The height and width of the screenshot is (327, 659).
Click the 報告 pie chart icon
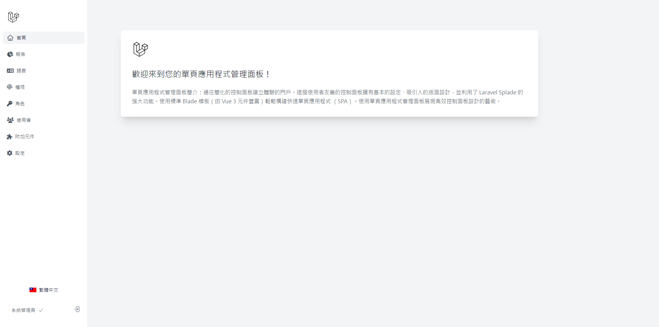coord(10,54)
